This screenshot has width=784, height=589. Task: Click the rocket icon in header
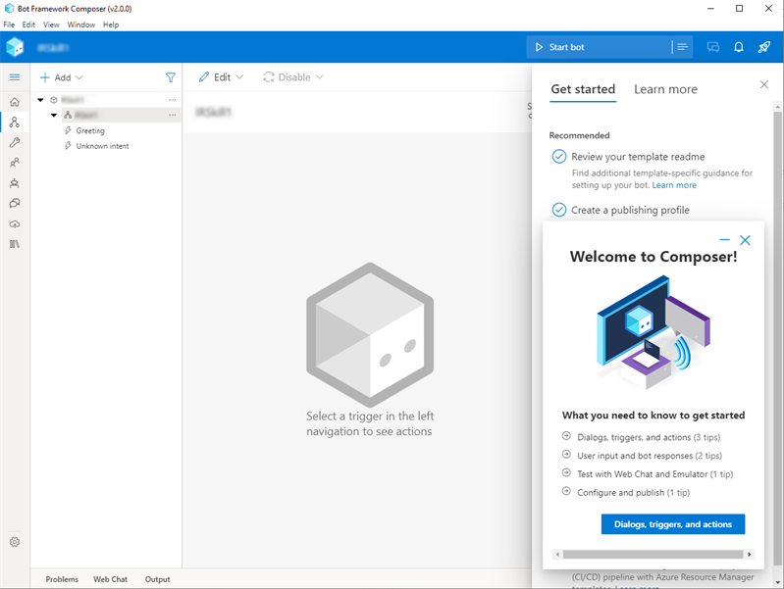tap(764, 47)
